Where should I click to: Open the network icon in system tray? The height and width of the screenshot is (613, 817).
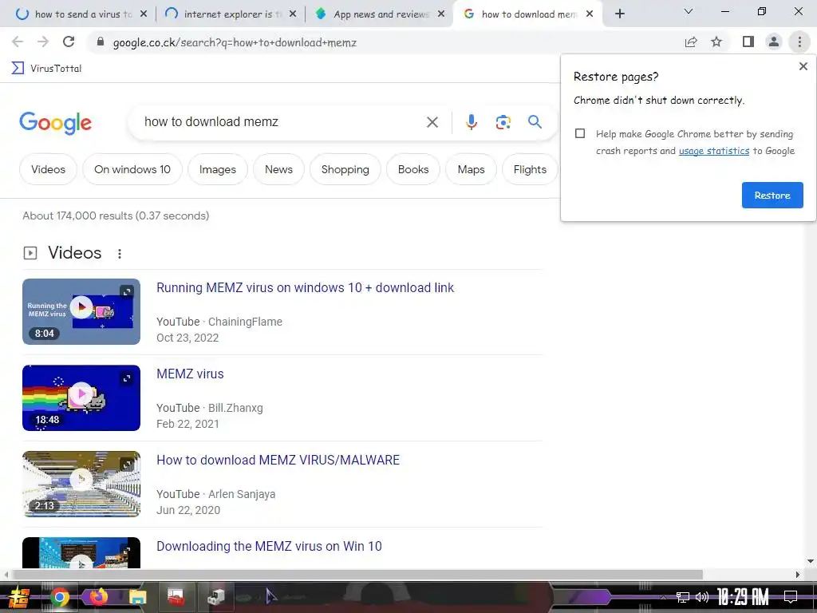[x=682, y=597]
